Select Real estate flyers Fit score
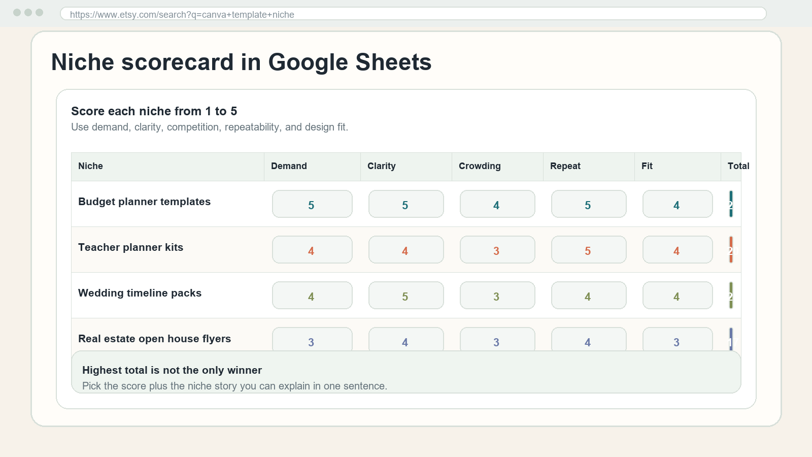The height and width of the screenshot is (457, 812). [678, 339]
